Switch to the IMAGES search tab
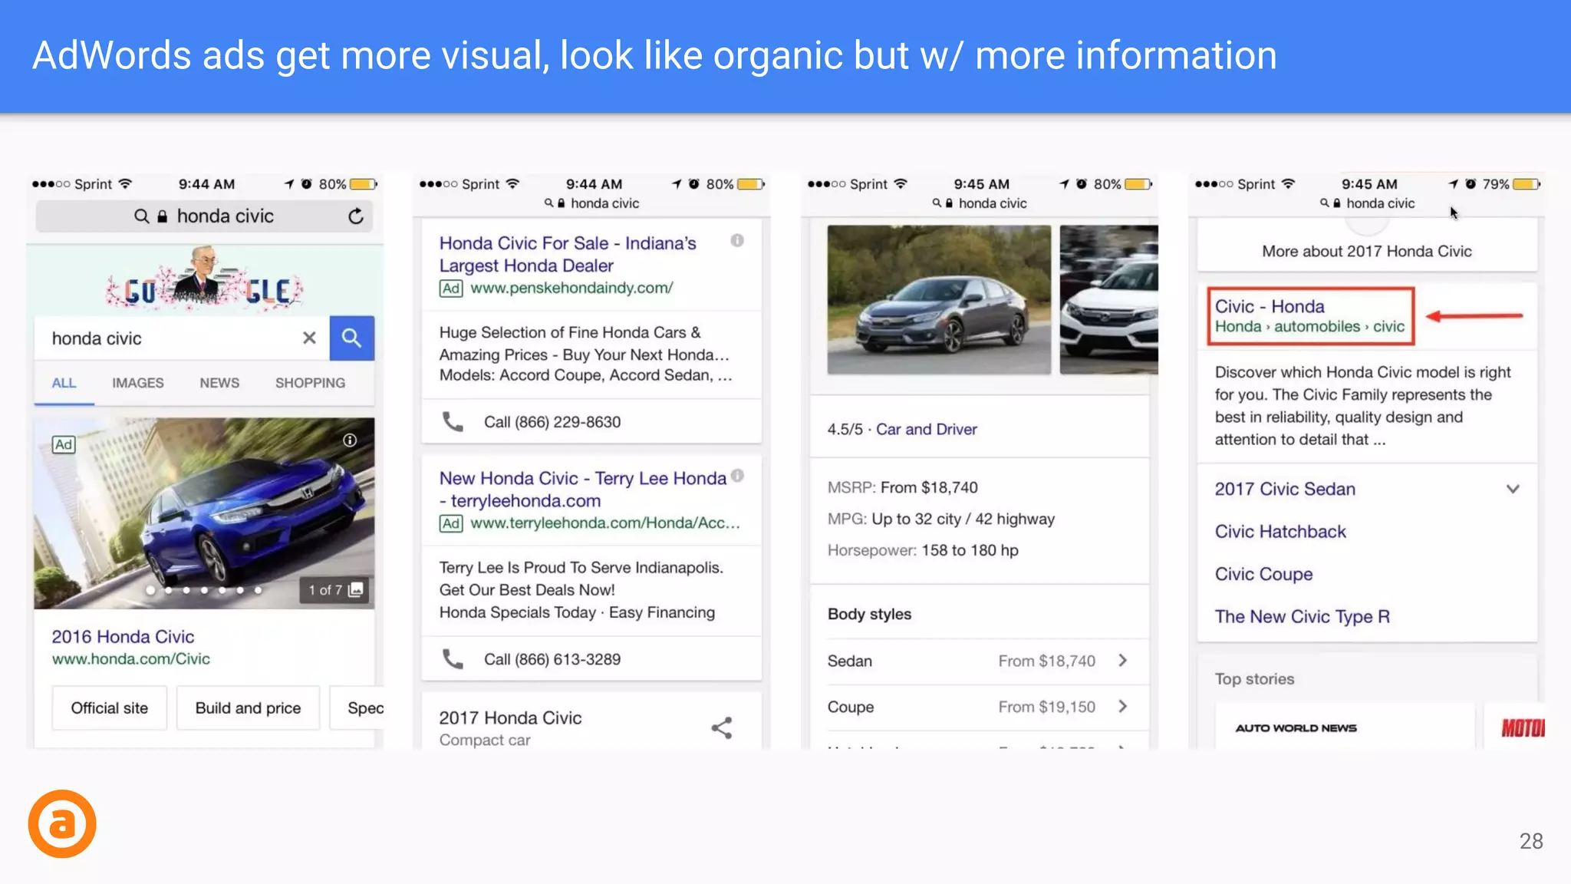 [138, 382]
